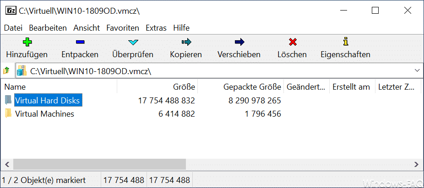Close the 7-Zip window
The width and height of the screenshot is (424, 188).
point(408,11)
